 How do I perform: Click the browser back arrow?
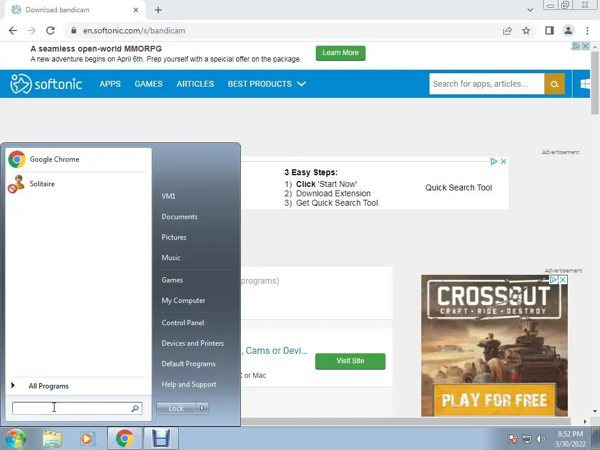coord(13,30)
